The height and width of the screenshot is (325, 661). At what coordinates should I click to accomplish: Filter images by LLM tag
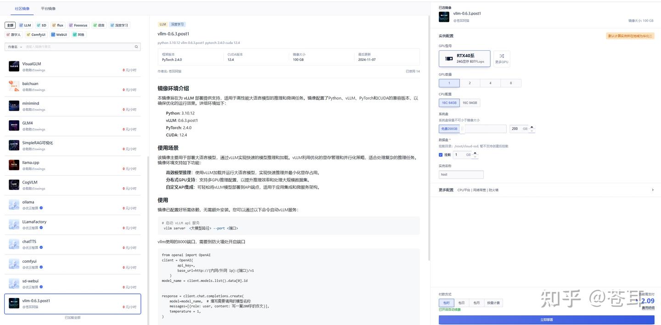click(25, 25)
